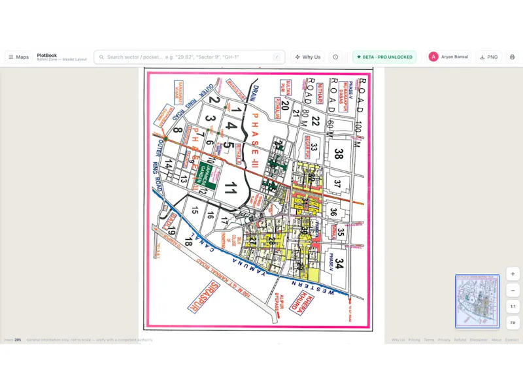Click sector 34 on the map
This screenshot has width=523, height=392.
coord(339,263)
